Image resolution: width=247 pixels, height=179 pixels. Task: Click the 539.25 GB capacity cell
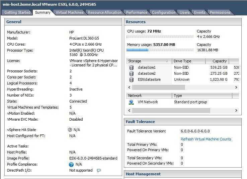[219, 67]
